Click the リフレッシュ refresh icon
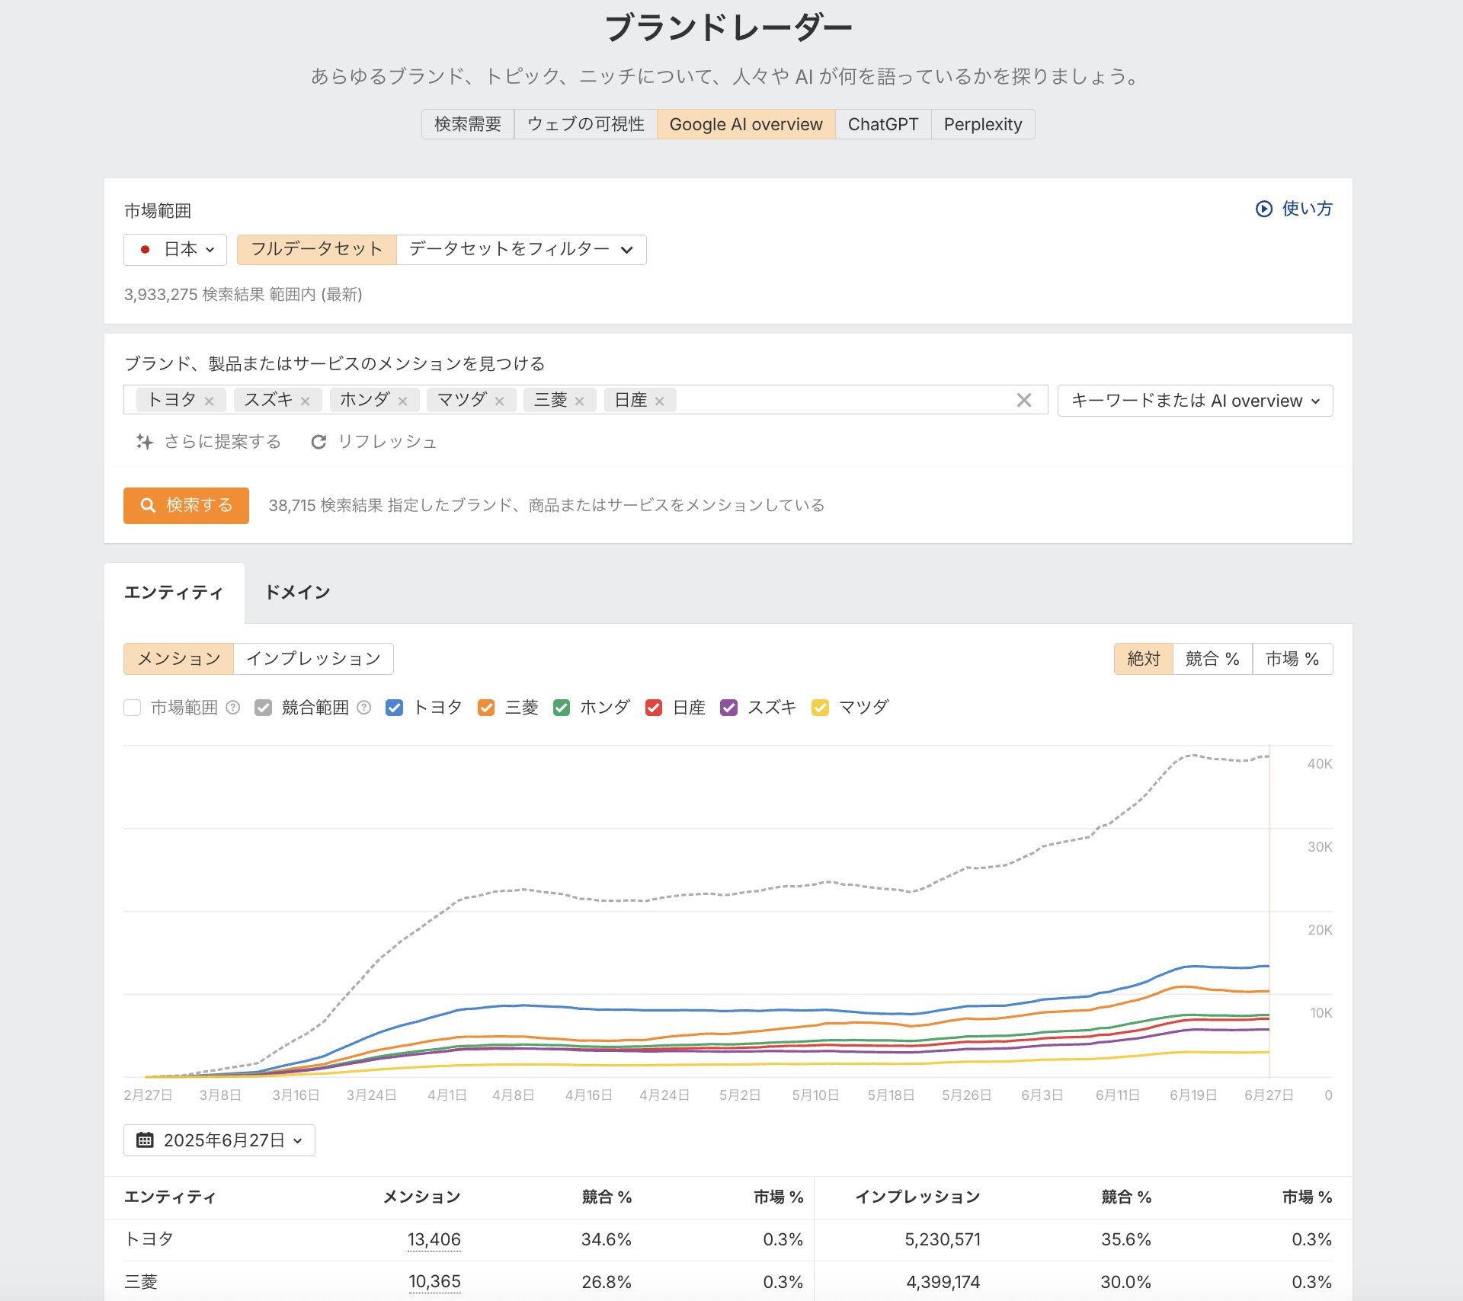This screenshot has height=1301, width=1463. pyautogui.click(x=319, y=442)
